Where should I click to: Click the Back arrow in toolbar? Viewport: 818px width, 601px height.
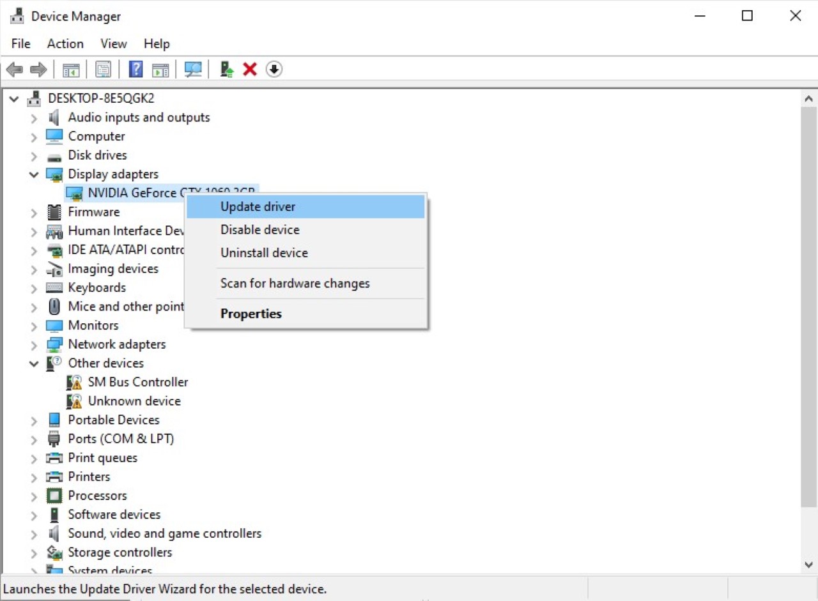point(15,69)
